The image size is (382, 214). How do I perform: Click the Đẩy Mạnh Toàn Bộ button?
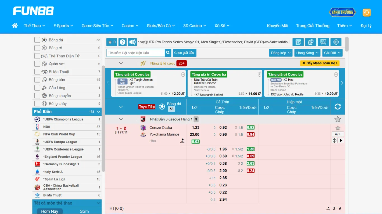pyautogui.click(x=320, y=63)
